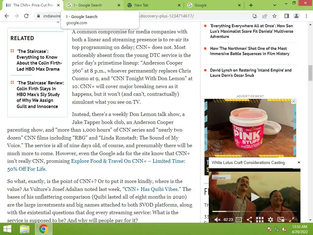Image resolution: width=313 pixels, height=235 pixels.
Task: Share the video using the share icon
Action: click(x=249, y=220)
